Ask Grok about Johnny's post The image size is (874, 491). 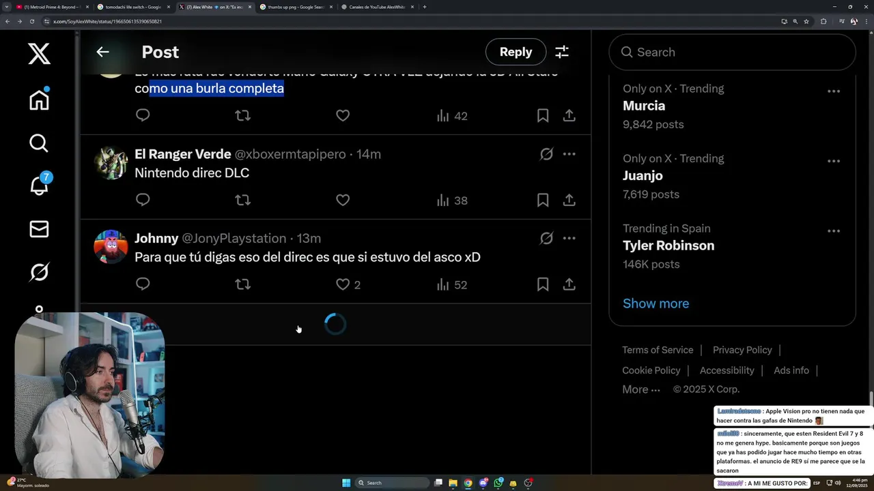tap(546, 238)
